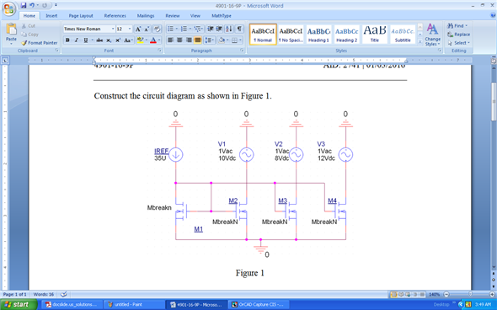This screenshot has width=497, height=310.
Task: Open OrCAD Capture CIS from taskbar
Action: pyautogui.click(x=259, y=305)
